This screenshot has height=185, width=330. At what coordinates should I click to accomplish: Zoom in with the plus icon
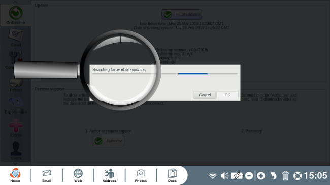pos(261,176)
